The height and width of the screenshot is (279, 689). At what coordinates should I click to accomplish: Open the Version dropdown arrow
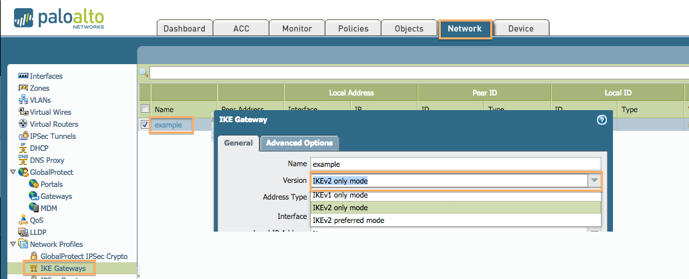click(594, 181)
